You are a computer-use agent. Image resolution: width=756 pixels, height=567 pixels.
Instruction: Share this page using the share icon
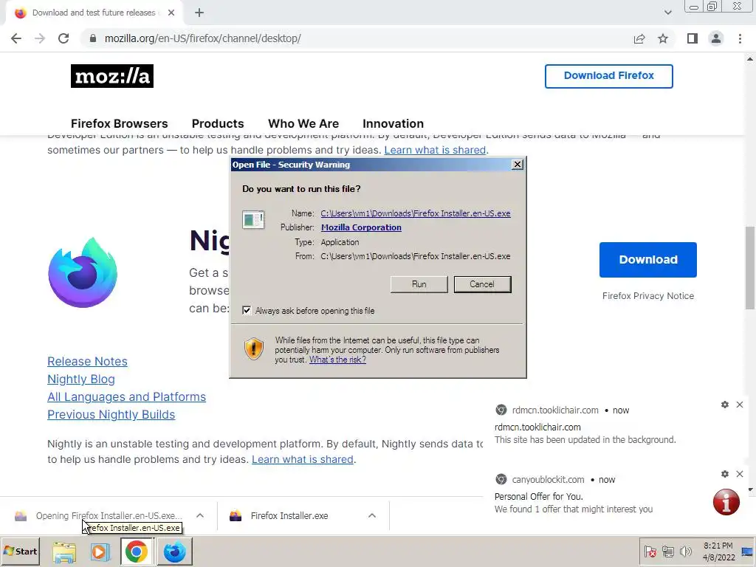click(639, 38)
